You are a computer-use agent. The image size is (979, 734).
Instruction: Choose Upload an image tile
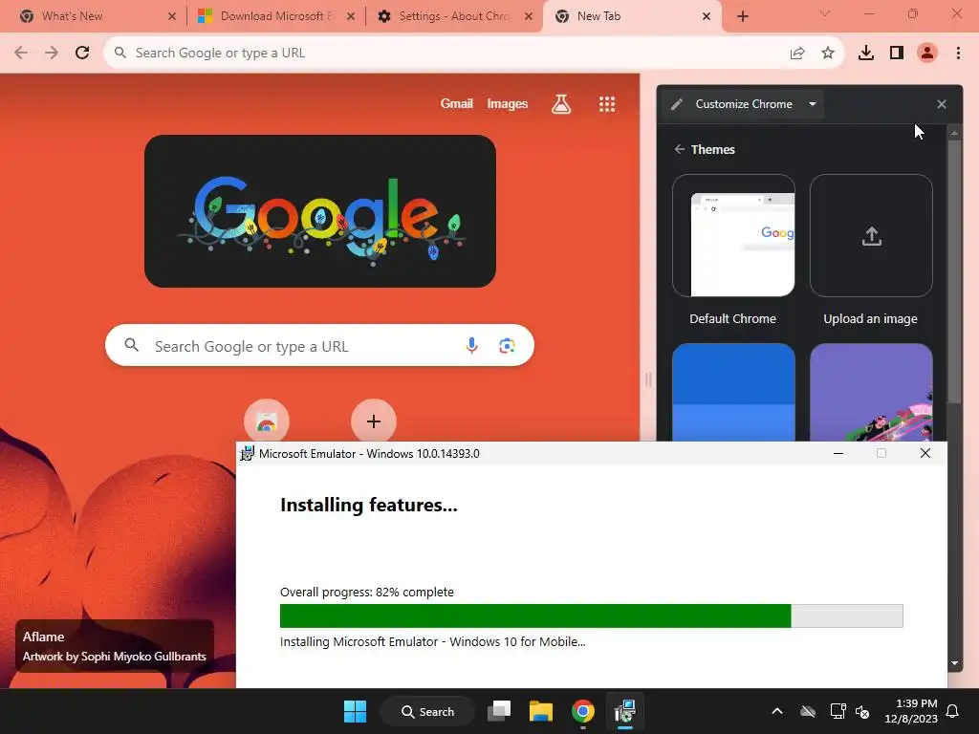[x=871, y=236]
